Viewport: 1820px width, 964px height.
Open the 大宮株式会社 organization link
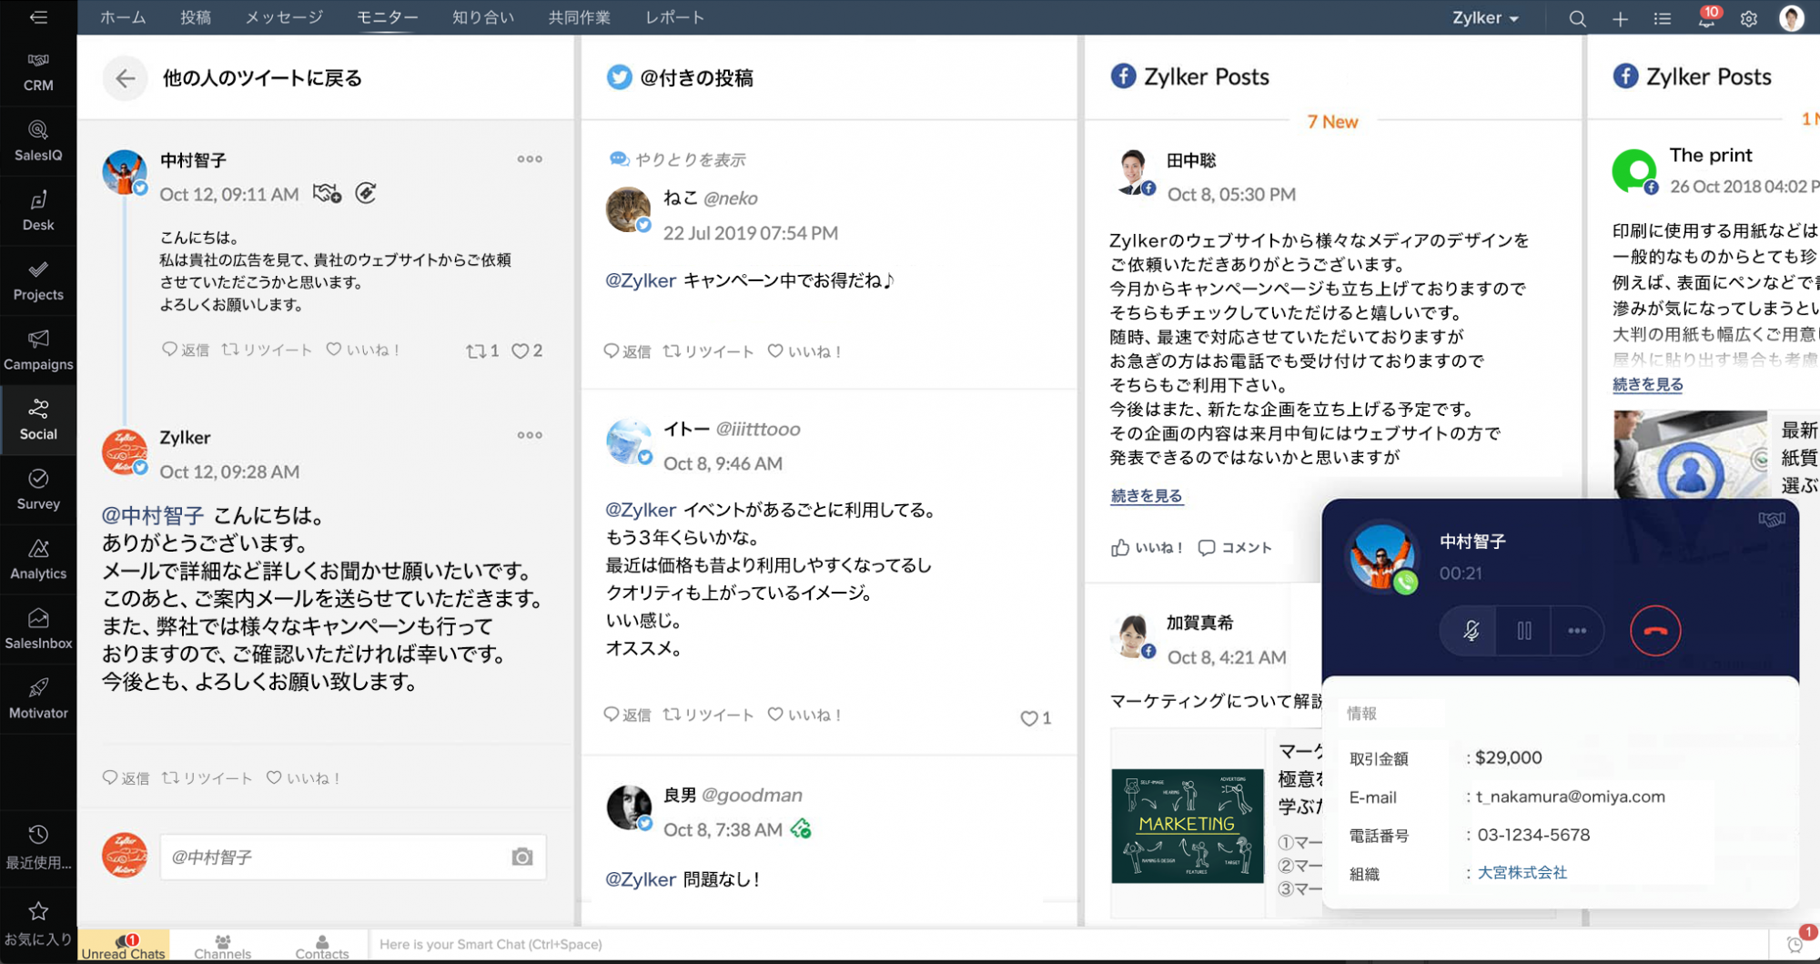(1522, 872)
